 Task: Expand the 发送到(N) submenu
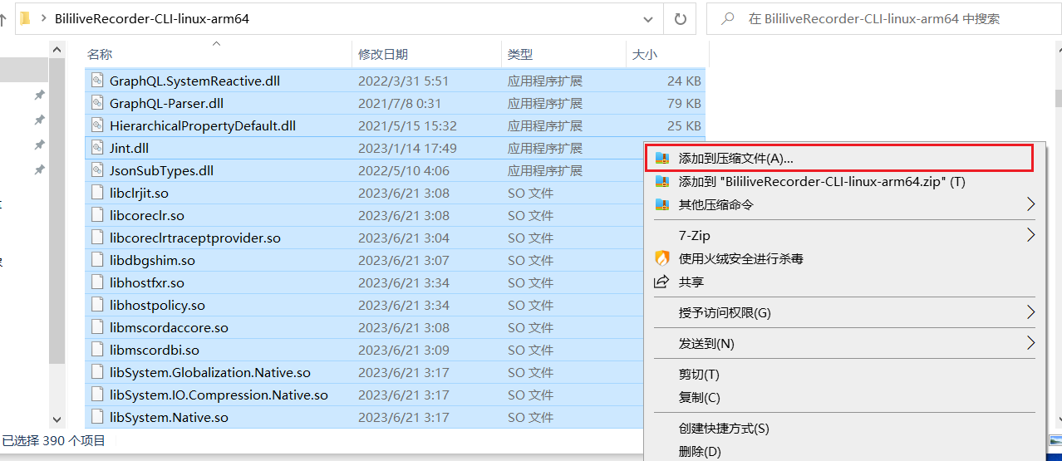[1030, 343]
